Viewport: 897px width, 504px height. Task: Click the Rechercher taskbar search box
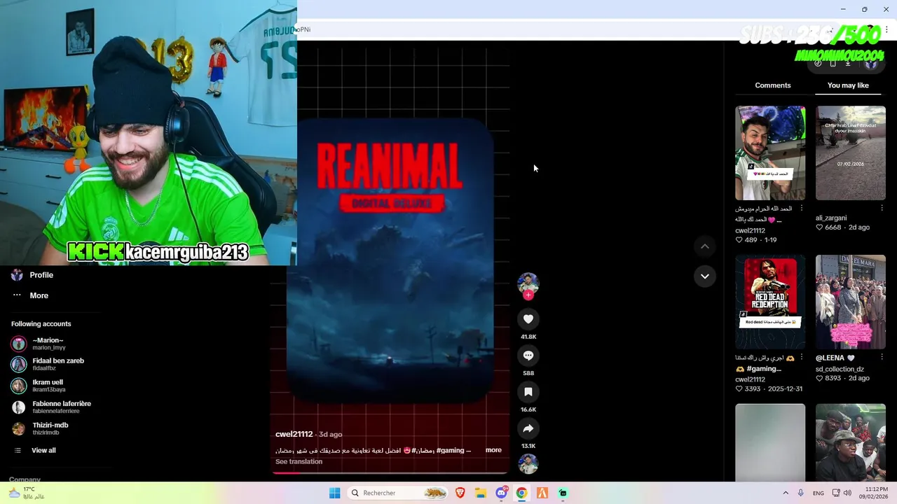(398, 493)
